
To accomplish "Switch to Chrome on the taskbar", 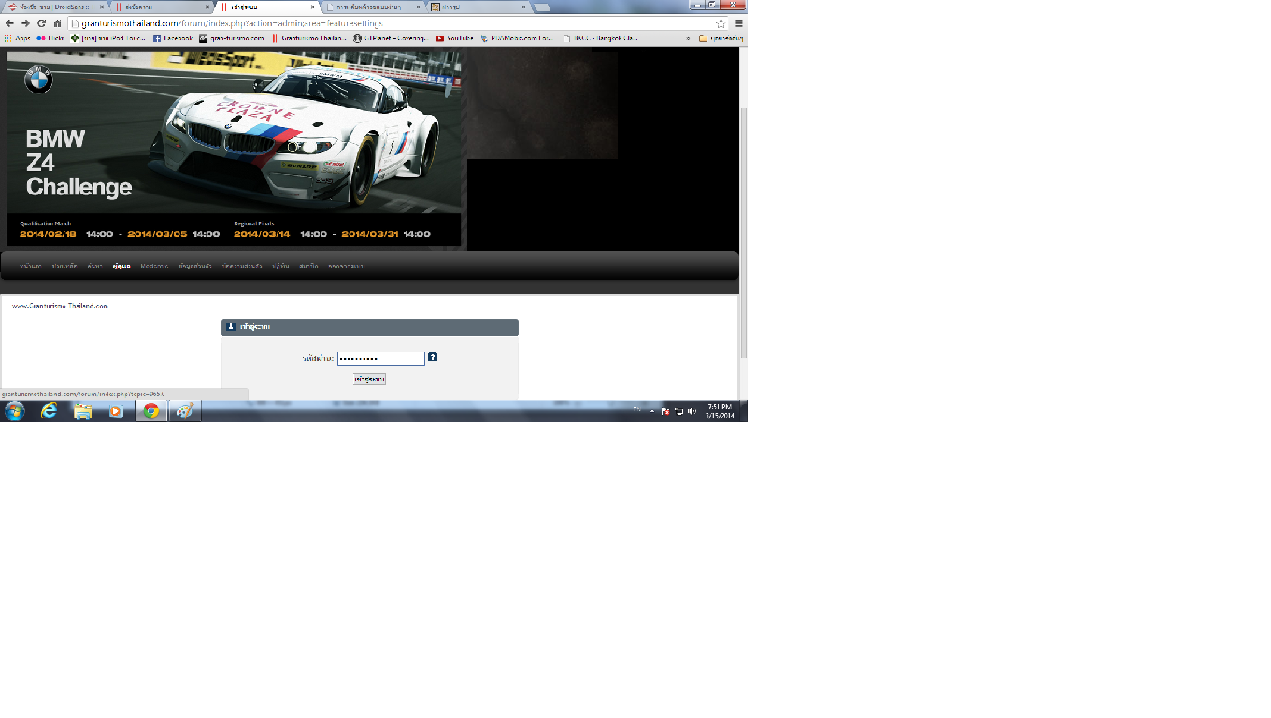I will (151, 411).
